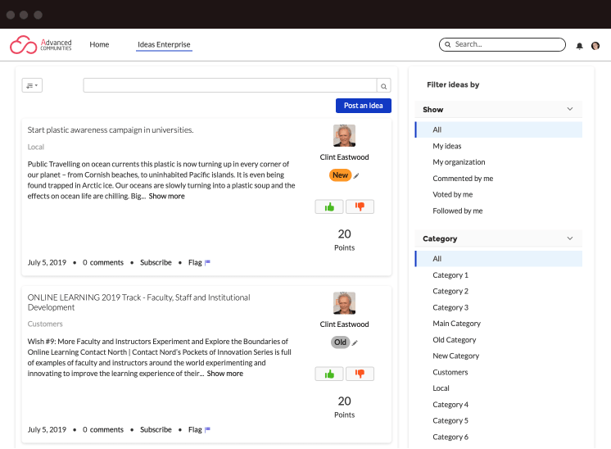Open the plastic awareness campaign idea title
The width and height of the screenshot is (611, 449).
[111, 129]
